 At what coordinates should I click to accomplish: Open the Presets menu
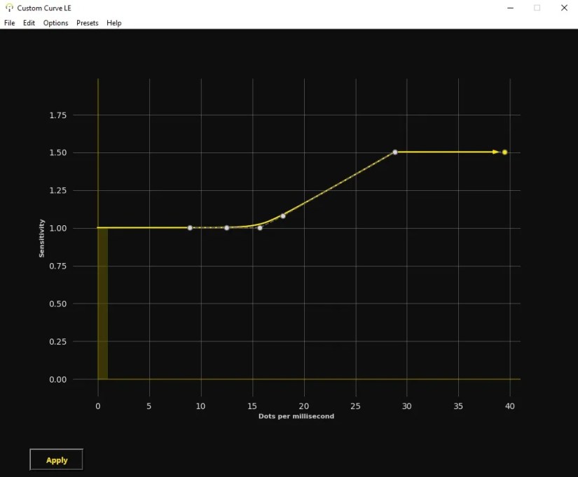[x=87, y=22]
